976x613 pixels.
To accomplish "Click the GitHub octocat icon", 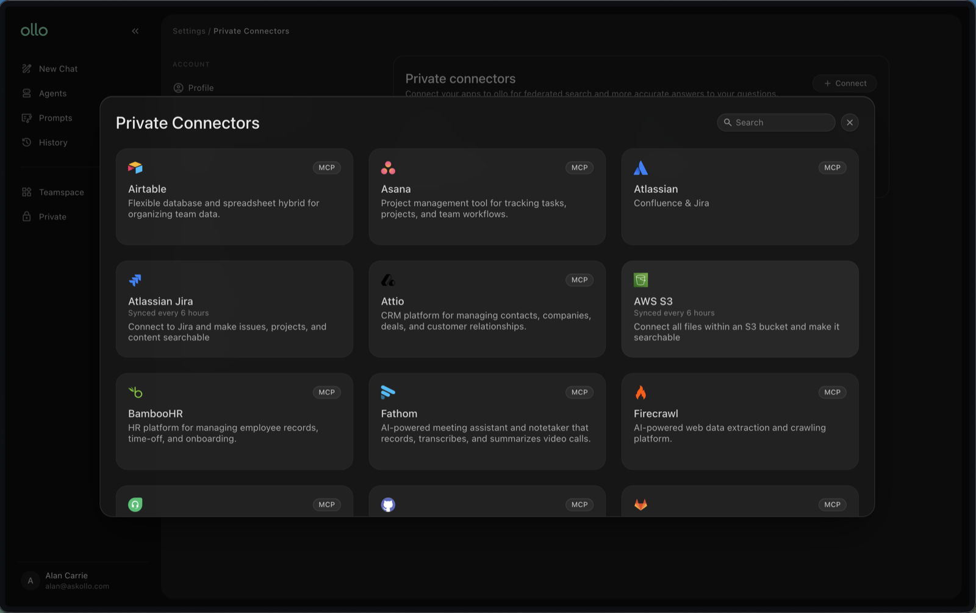I will [x=388, y=504].
